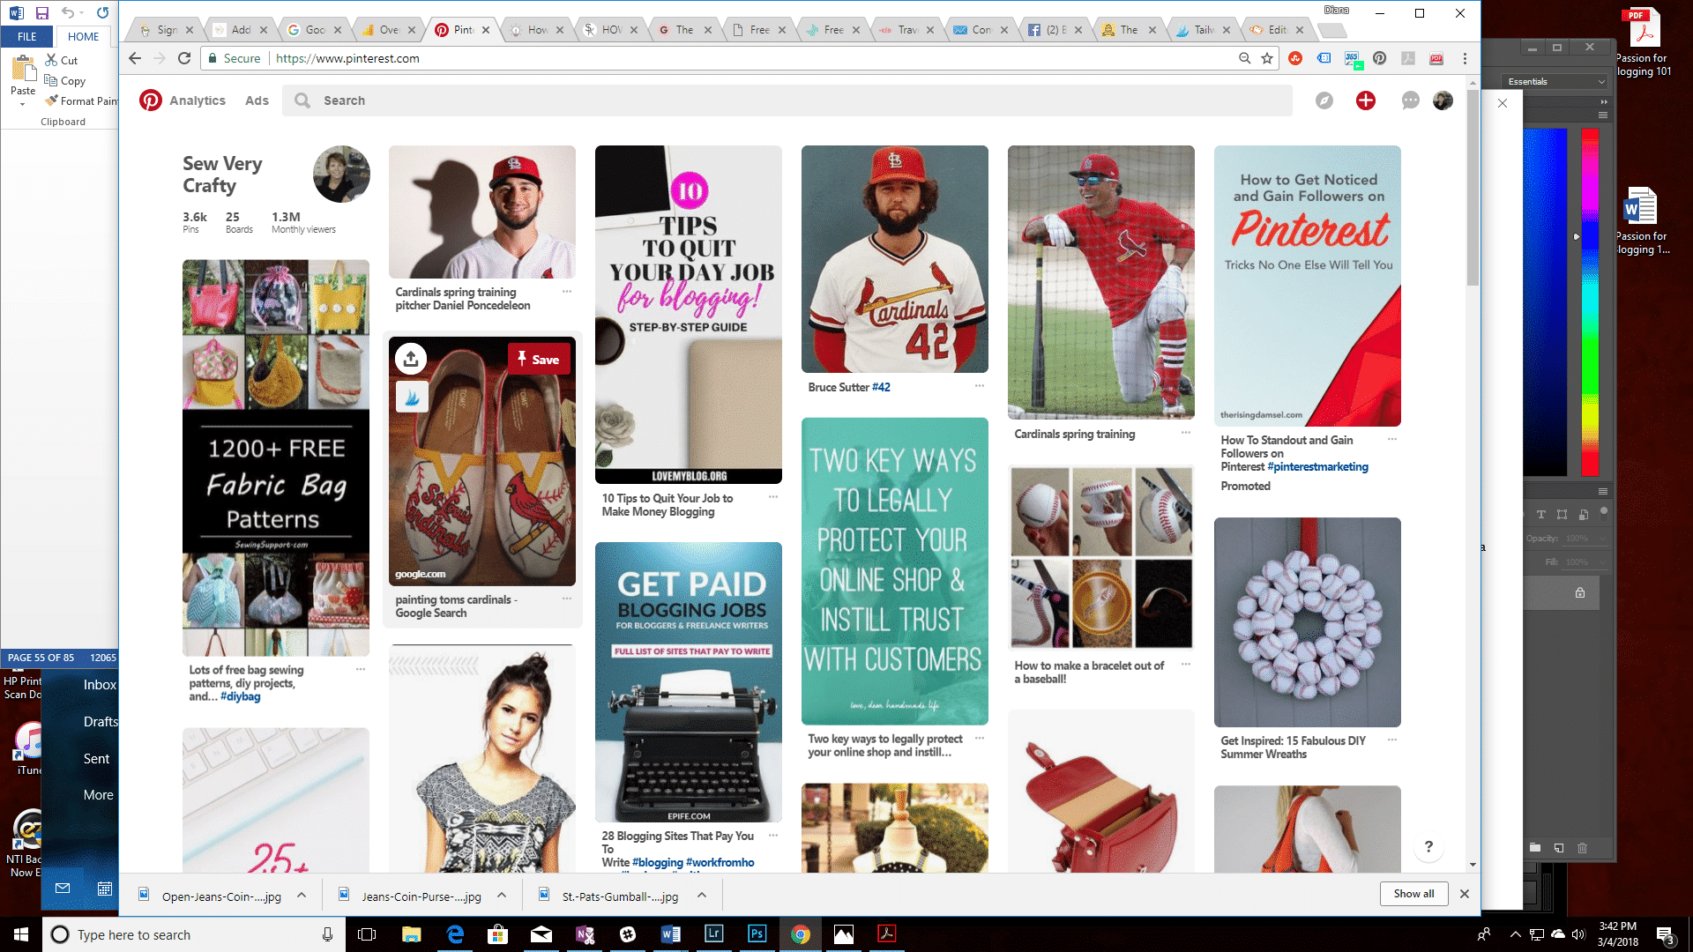Open more options for Bruce Sutter pin
The height and width of the screenshot is (952, 1693).
click(980, 386)
